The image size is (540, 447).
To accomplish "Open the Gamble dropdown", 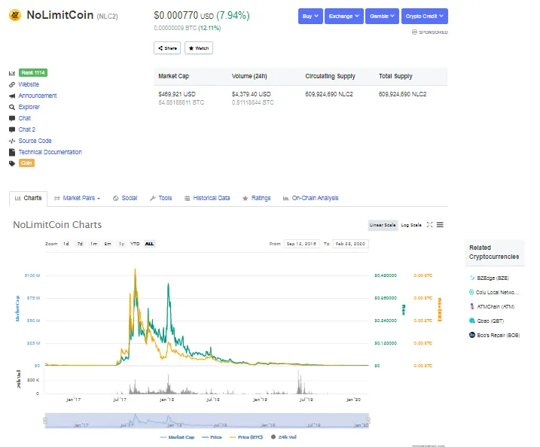I will pyautogui.click(x=382, y=16).
